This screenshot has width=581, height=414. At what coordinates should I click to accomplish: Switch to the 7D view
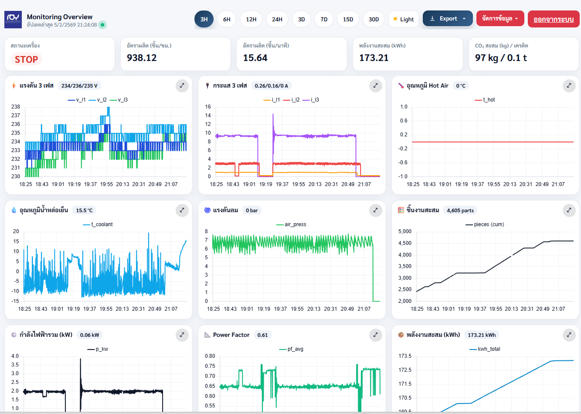point(323,19)
